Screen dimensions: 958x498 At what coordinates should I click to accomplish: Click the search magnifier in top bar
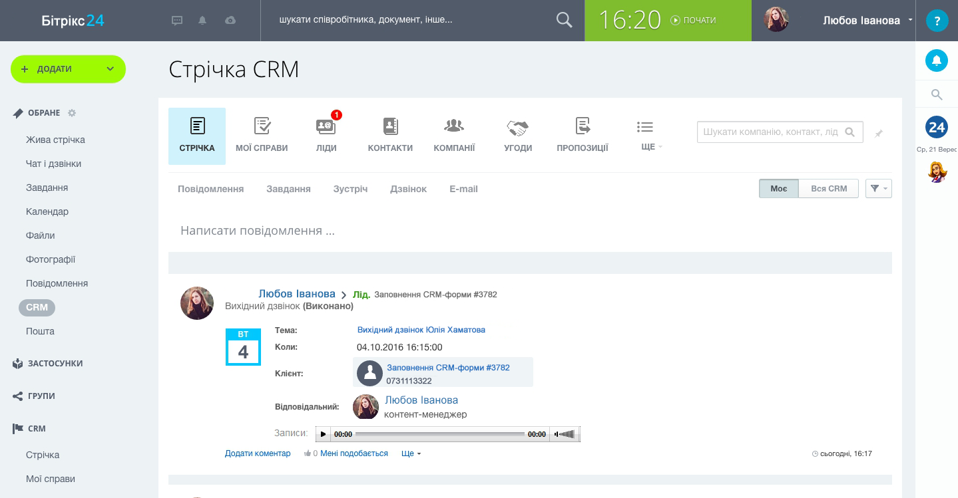point(564,21)
